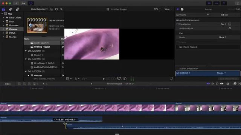The height and width of the screenshot is (135, 241).
Task: Show the Libraries sidebar clapper icon
Action: click(x=3, y=9)
